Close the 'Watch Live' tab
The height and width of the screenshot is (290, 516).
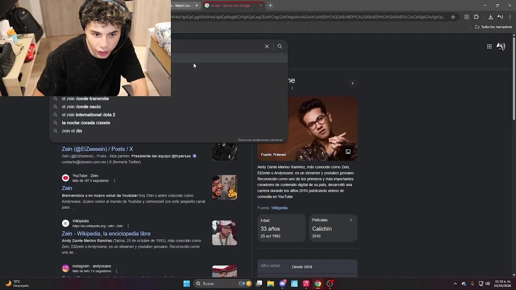point(197,5)
